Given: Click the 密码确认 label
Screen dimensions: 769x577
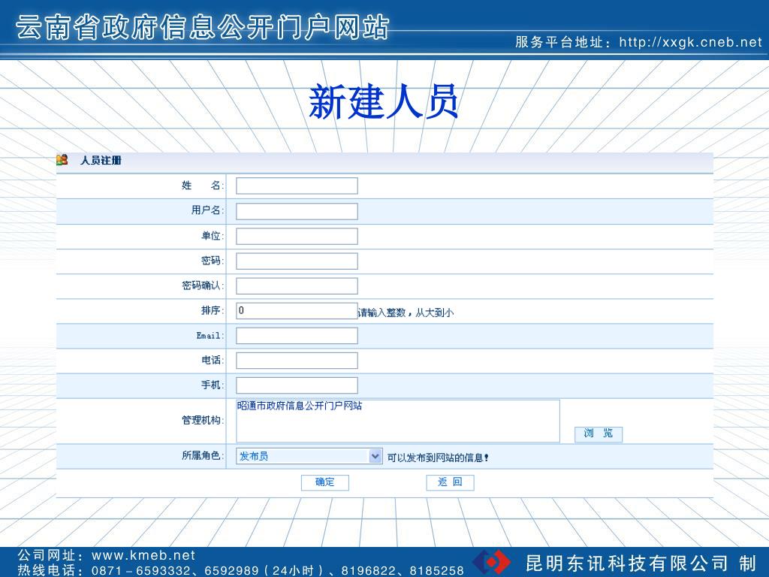Looking at the screenshot, I should 203,285.
